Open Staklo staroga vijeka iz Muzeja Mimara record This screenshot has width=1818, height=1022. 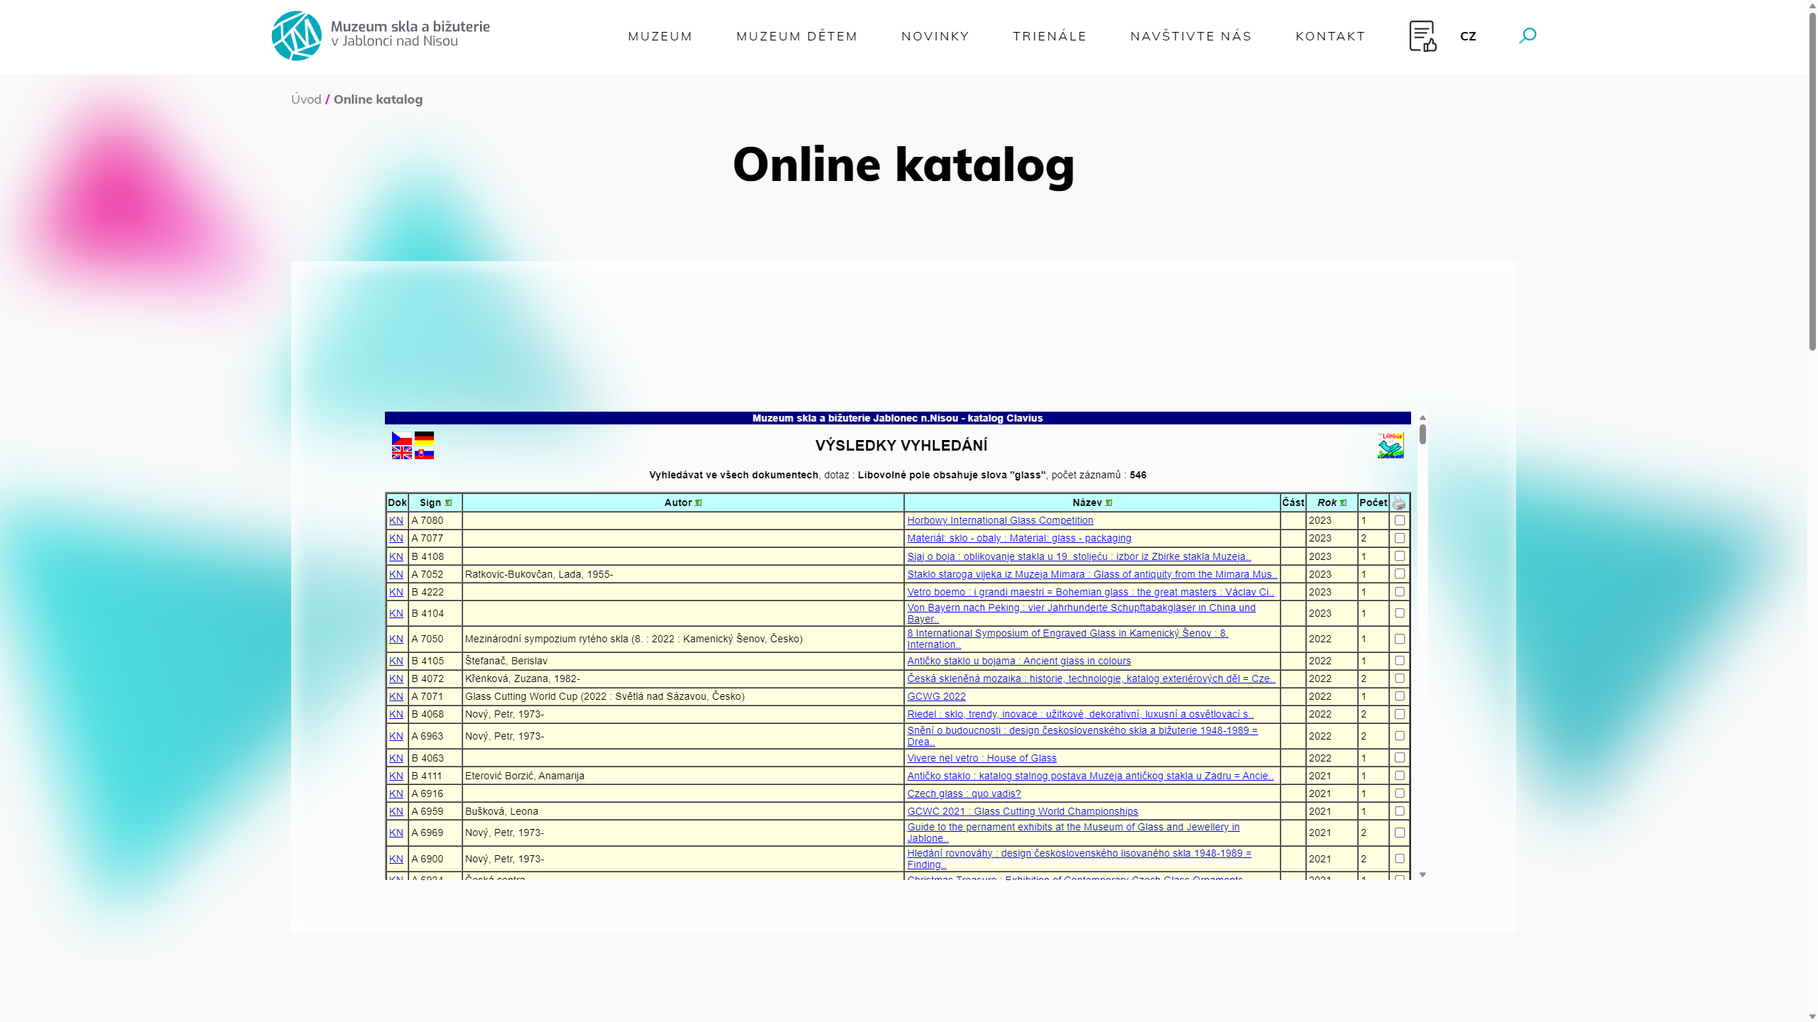[x=1092, y=574]
